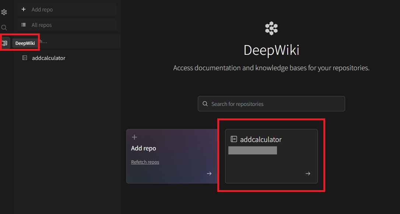Viewport: 400px width, 214px height.
Task: Click the gray loading bar on the addcalculator card
Action: coord(253,150)
